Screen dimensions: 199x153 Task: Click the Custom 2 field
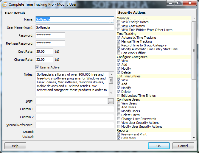coord(74,117)
